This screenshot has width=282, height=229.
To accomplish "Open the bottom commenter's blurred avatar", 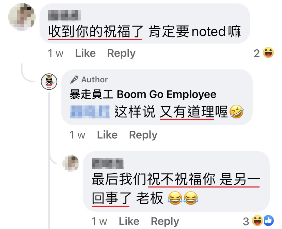I will click(71, 163).
